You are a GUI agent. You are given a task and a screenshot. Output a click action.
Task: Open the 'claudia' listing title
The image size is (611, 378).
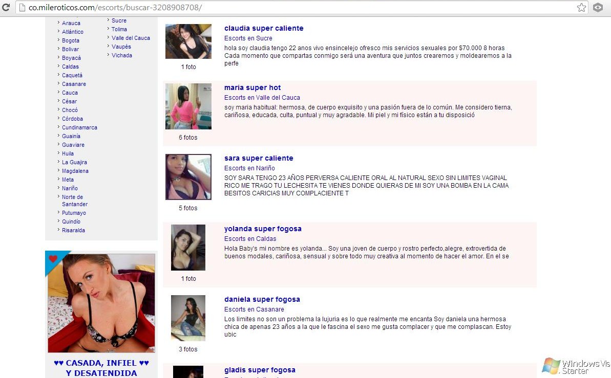264,28
